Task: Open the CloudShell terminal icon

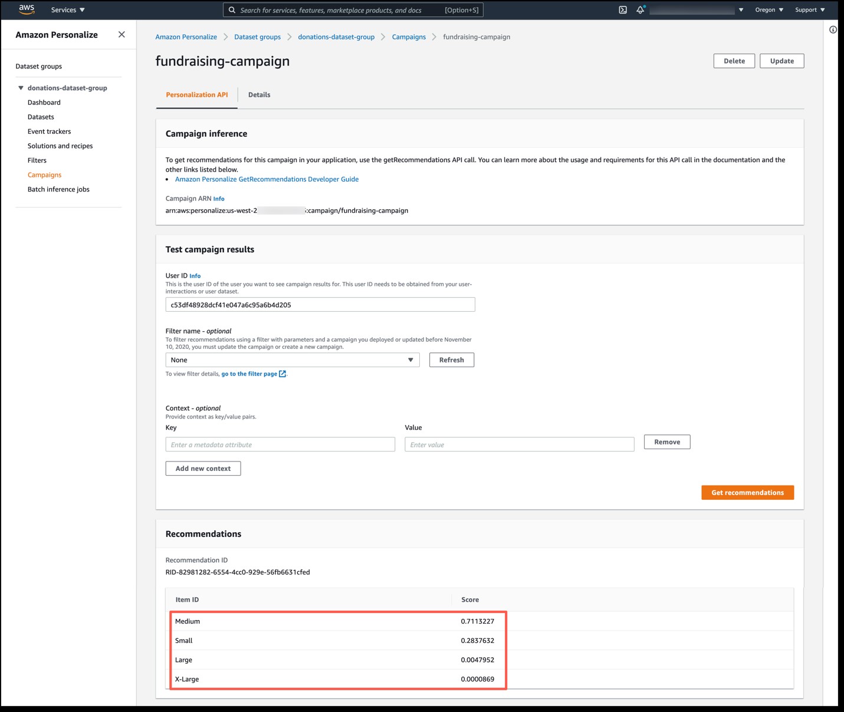Action: 623,10
